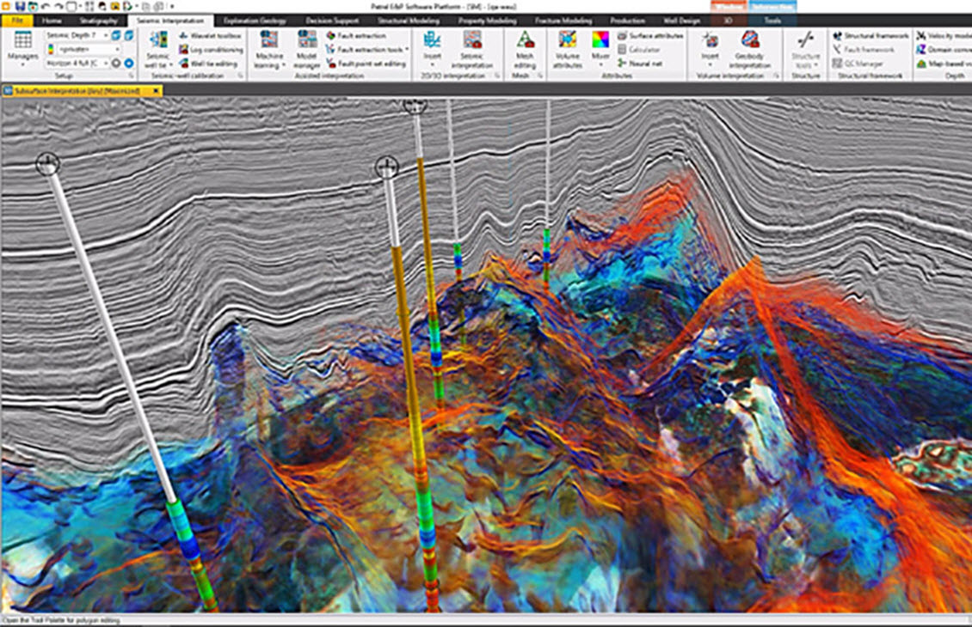Select the leftmost well head symbol in viewport
Image resolution: width=972 pixels, height=627 pixels.
pos(47,164)
